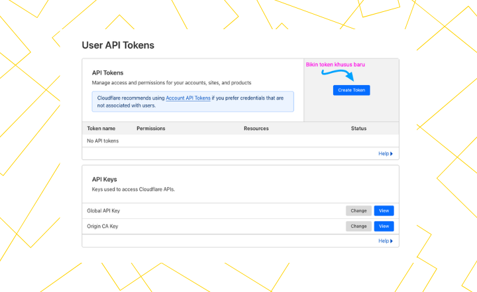Click the Create Token button
The width and height of the screenshot is (477, 292).
pyautogui.click(x=351, y=90)
